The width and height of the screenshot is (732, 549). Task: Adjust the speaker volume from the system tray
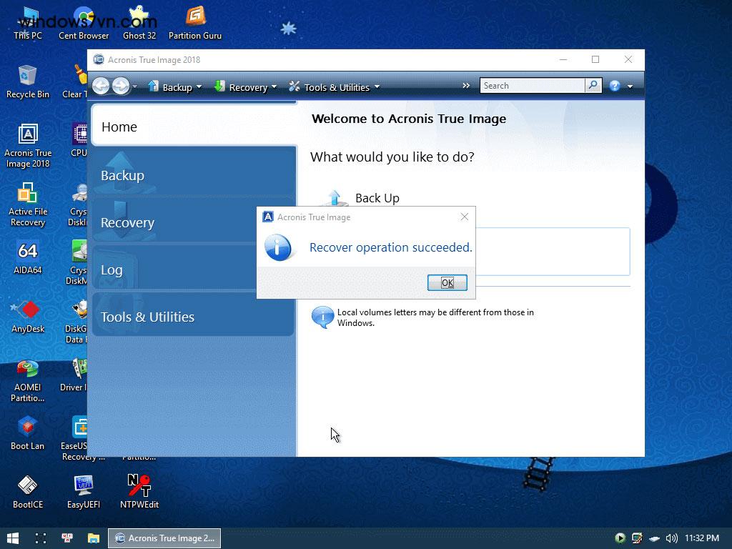click(671, 538)
